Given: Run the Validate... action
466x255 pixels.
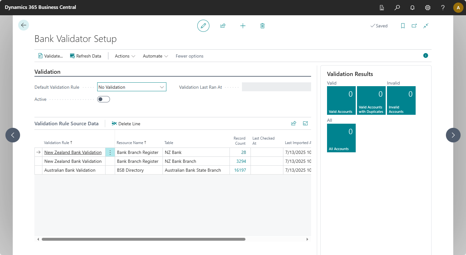Looking at the screenshot, I should (x=50, y=56).
